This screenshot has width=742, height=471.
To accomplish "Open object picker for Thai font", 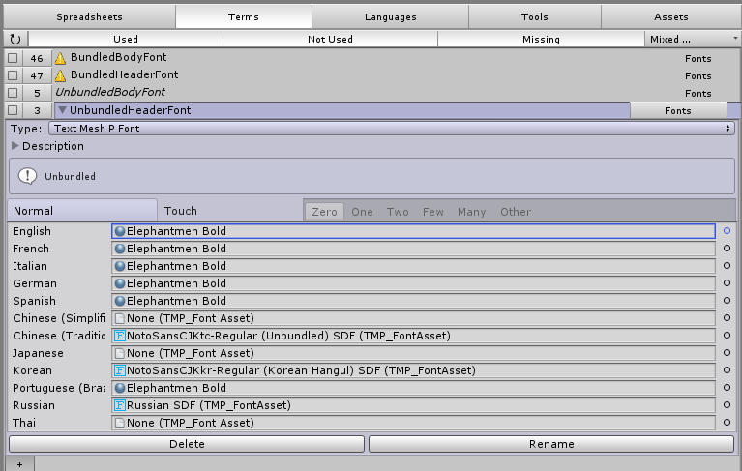I will 727,423.
